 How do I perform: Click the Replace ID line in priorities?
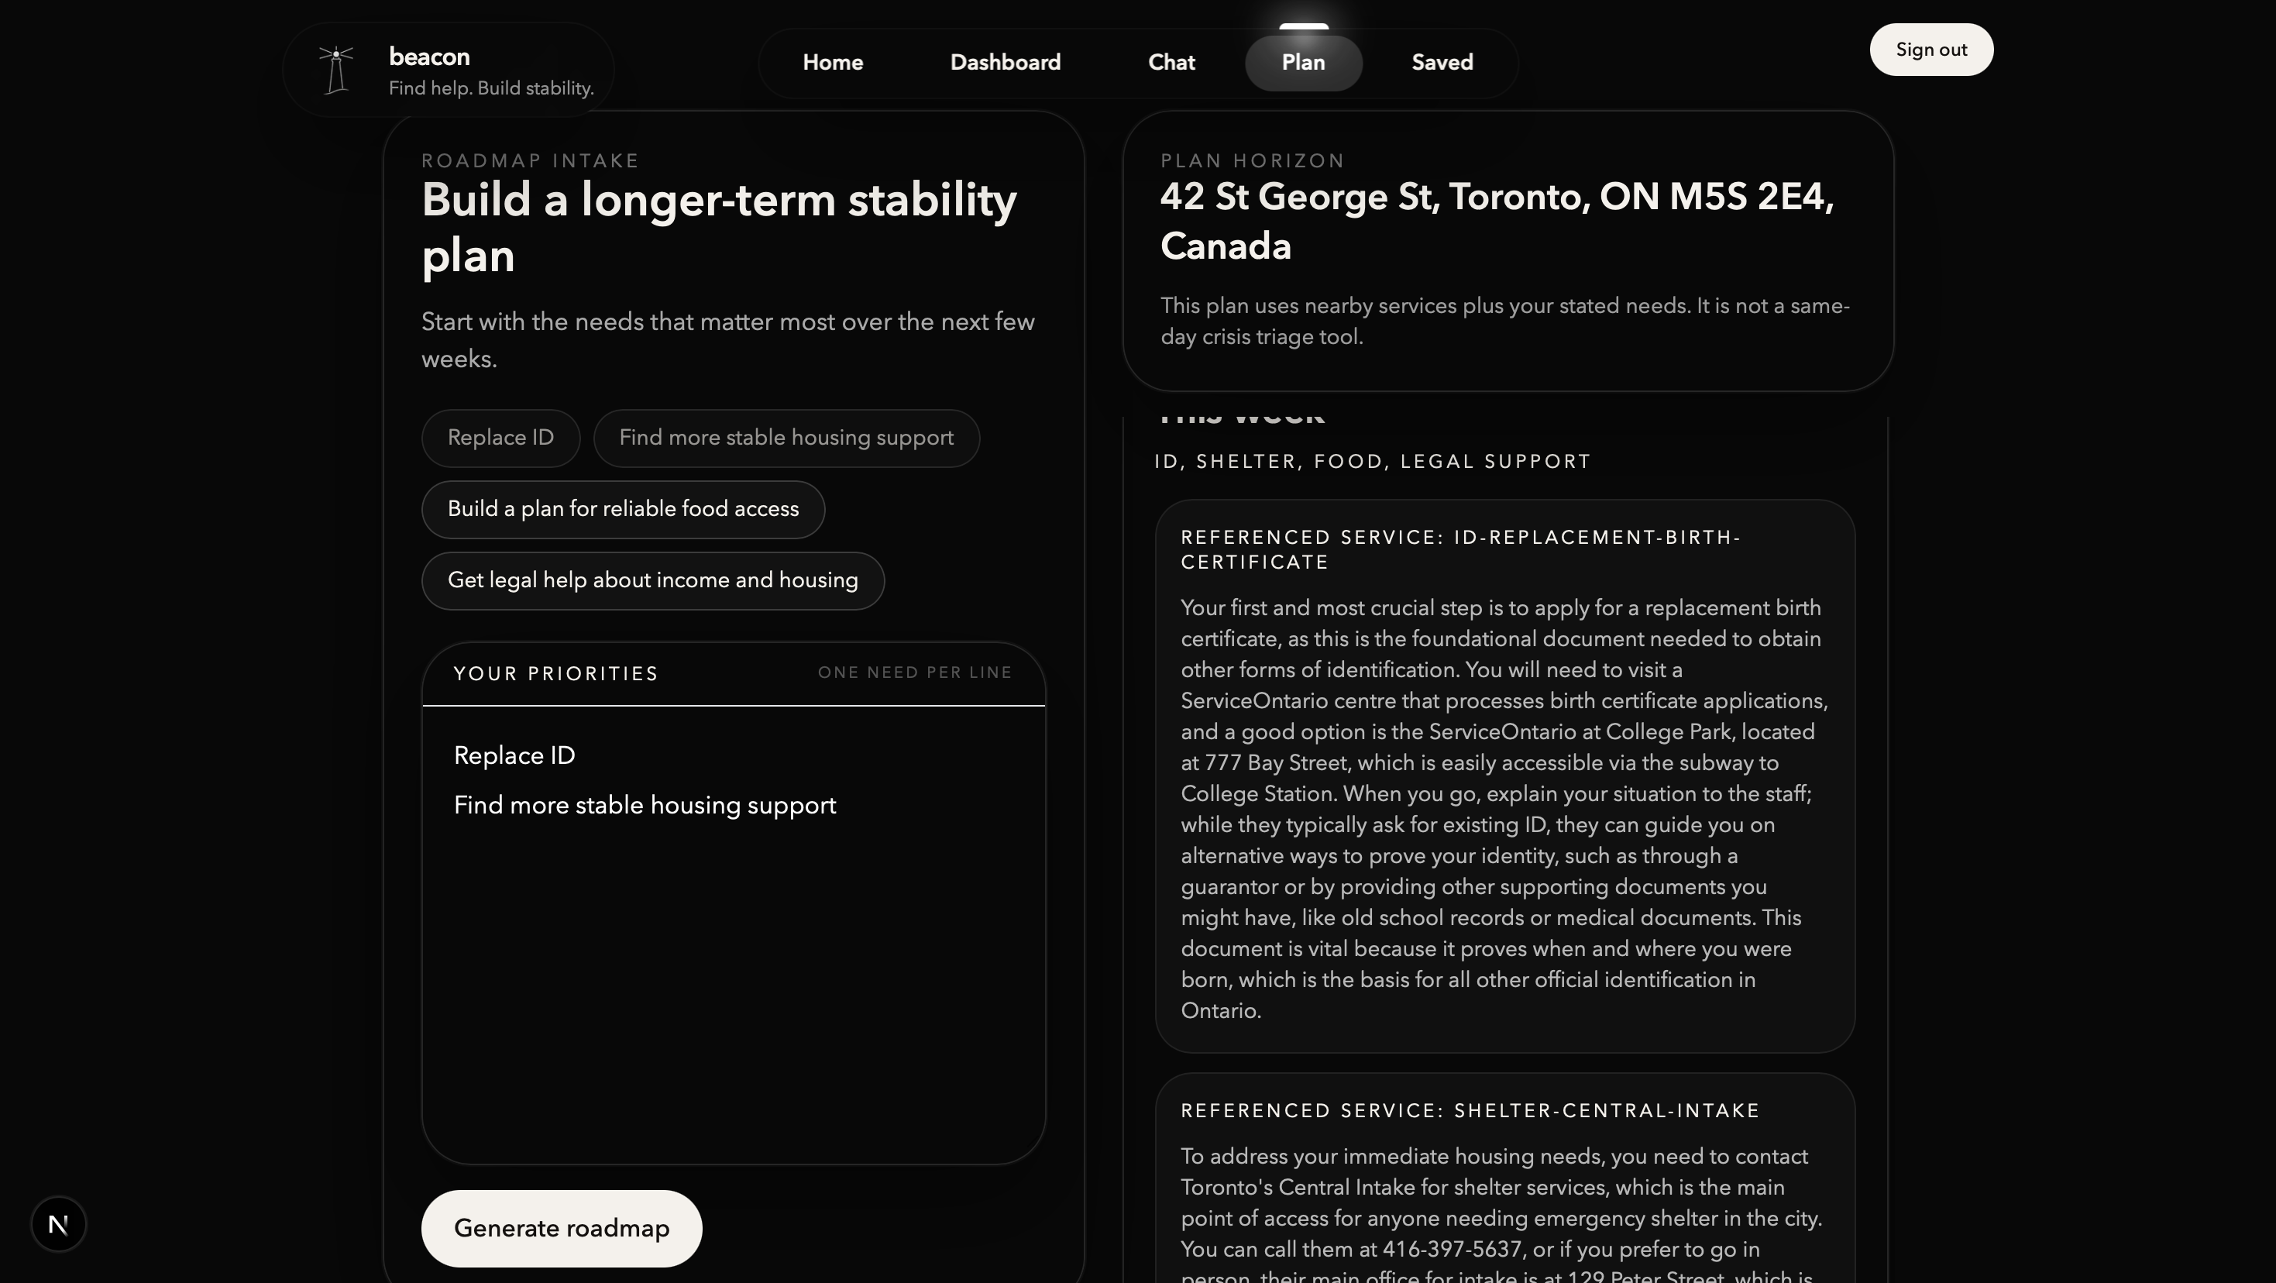point(514,755)
